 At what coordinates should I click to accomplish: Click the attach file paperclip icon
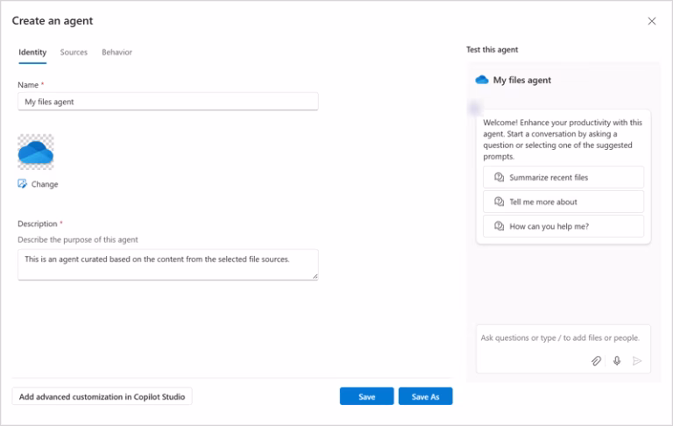[596, 361]
